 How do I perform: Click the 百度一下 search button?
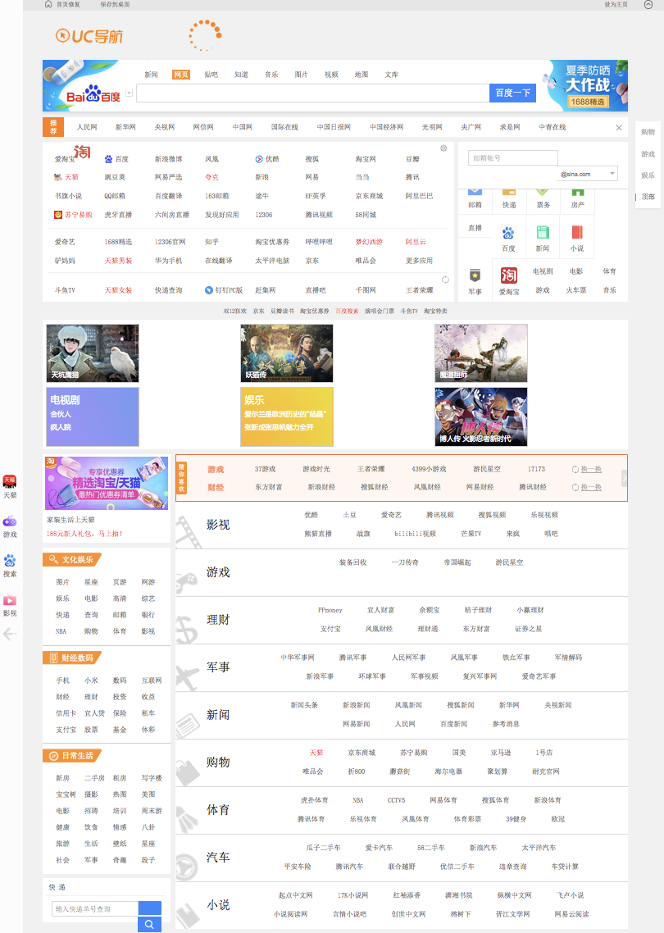(x=512, y=93)
